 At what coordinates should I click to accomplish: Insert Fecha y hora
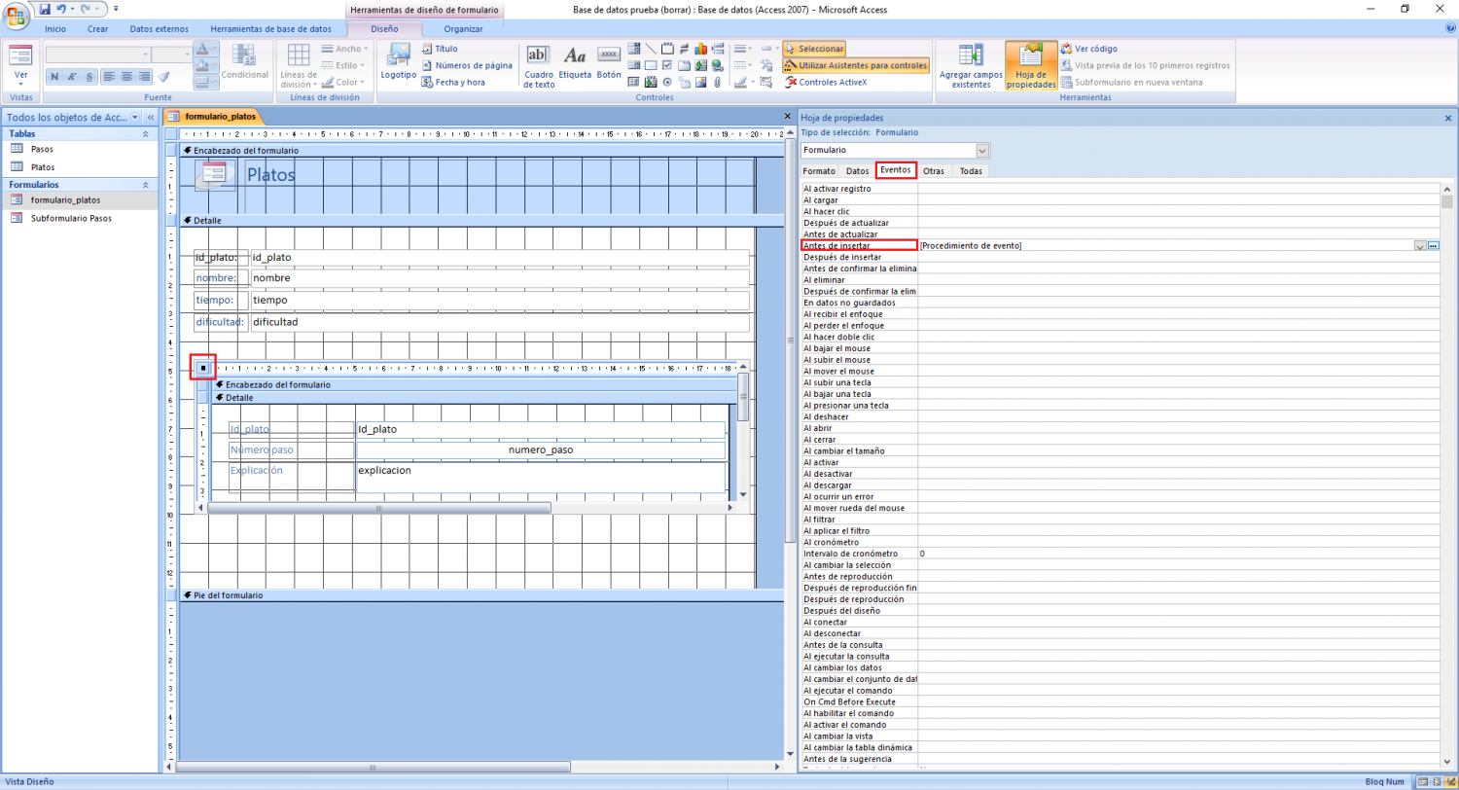(x=453, y=83)
